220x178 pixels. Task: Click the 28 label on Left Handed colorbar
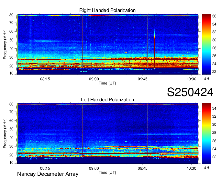pyautogui.click(x=214, y=133)
